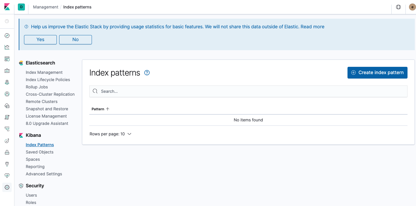Open Rows per page dropdown

tap(110, 134)
